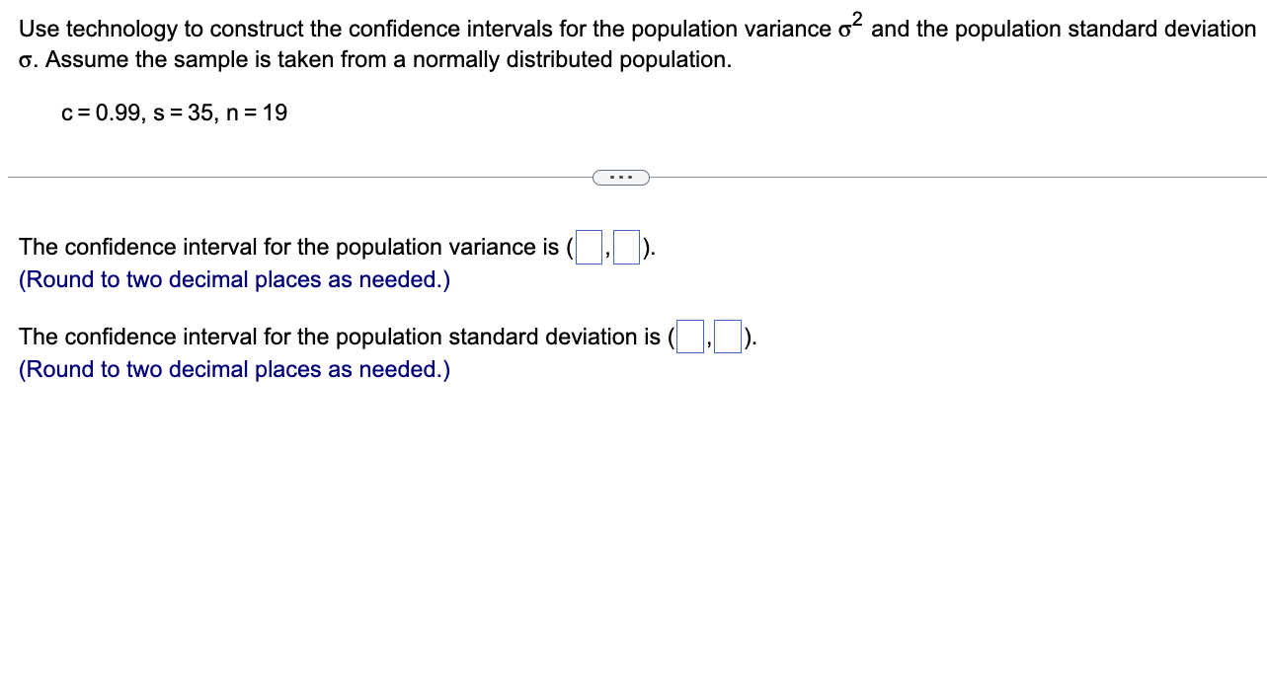The image size is (1267, 680).
Task: Click the population standard deviation interval sentence
Action: 336,337
